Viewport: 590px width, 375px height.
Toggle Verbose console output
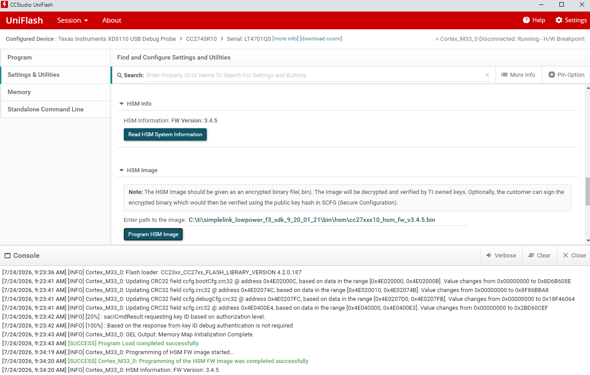[x=501, y=256]
